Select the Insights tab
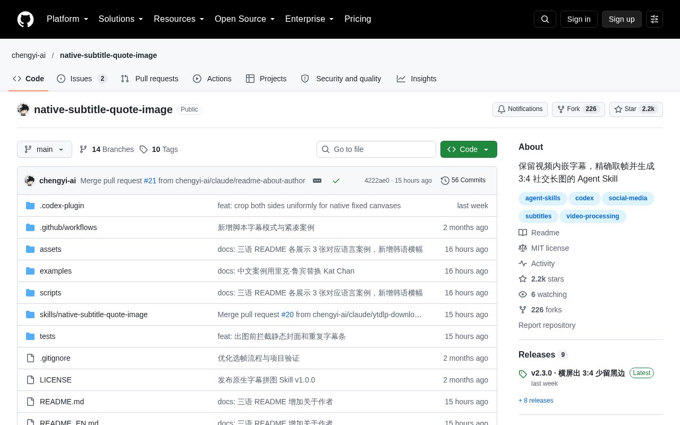This screenshot has width=680, height=425. (x=416, y=79)
